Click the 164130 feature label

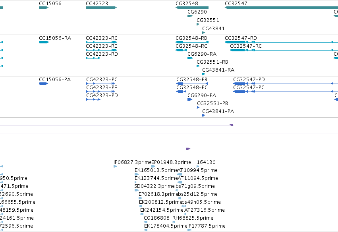coord(206,162)
